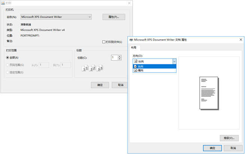
Task: Select the 全部(A) radio button
Action: [x=7, y=58]
